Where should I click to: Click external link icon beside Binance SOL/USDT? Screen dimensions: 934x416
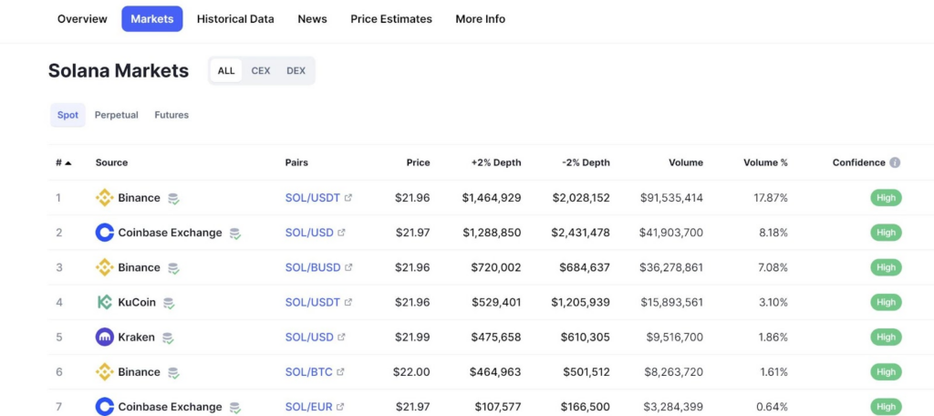348,198
